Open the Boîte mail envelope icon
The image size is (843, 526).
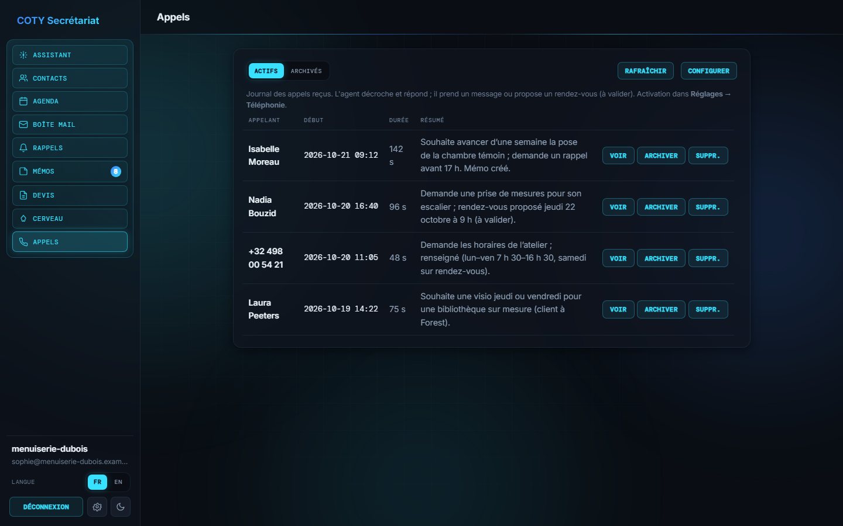pos(23,124)
